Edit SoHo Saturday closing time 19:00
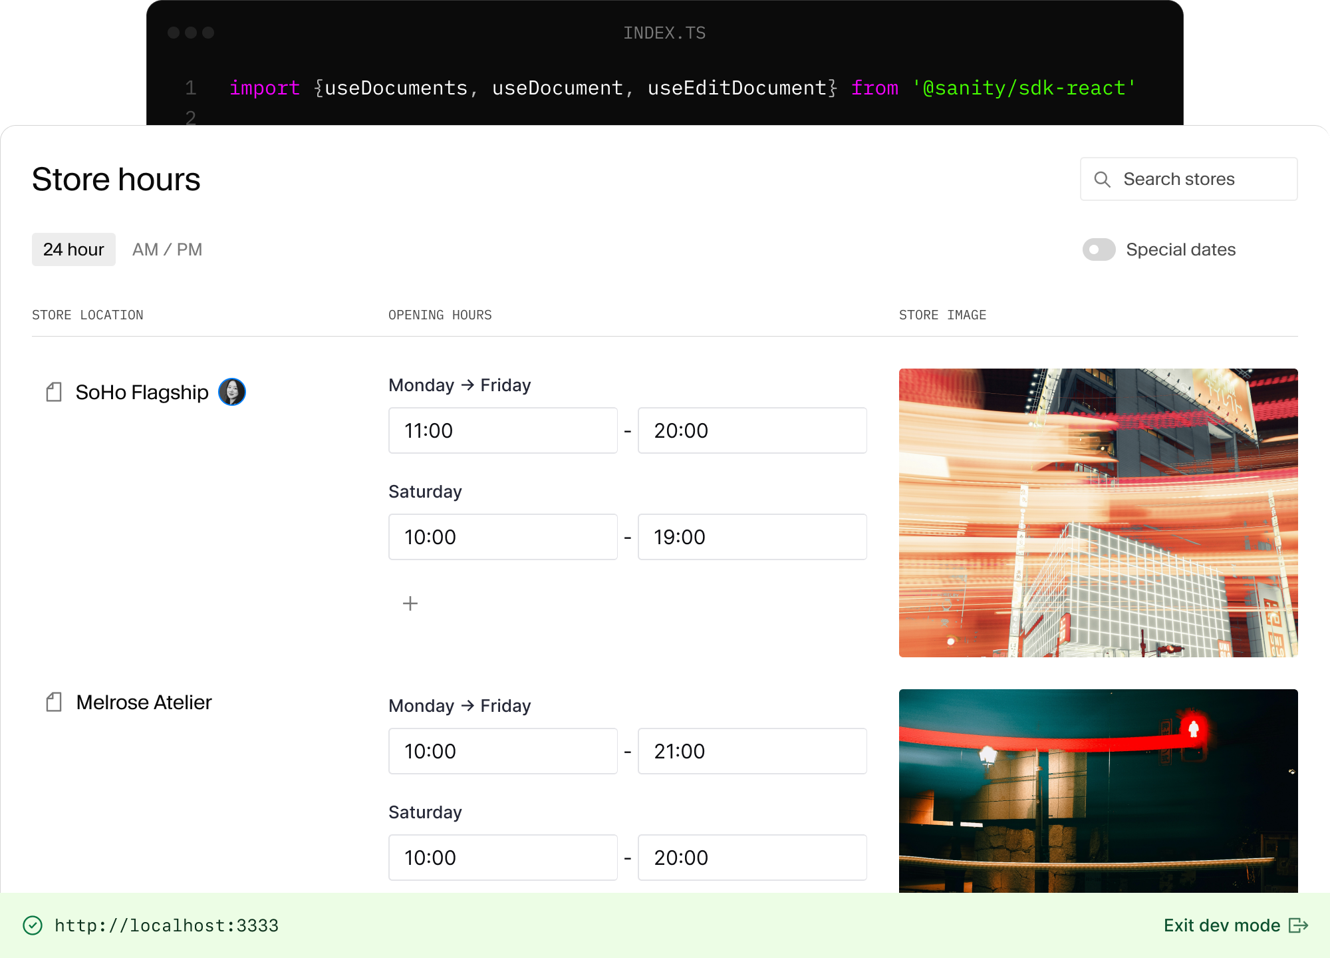 point(752,537)
